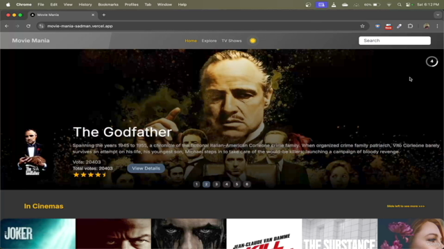
Task: Jump to carousel slide 1
Action: 196,184
